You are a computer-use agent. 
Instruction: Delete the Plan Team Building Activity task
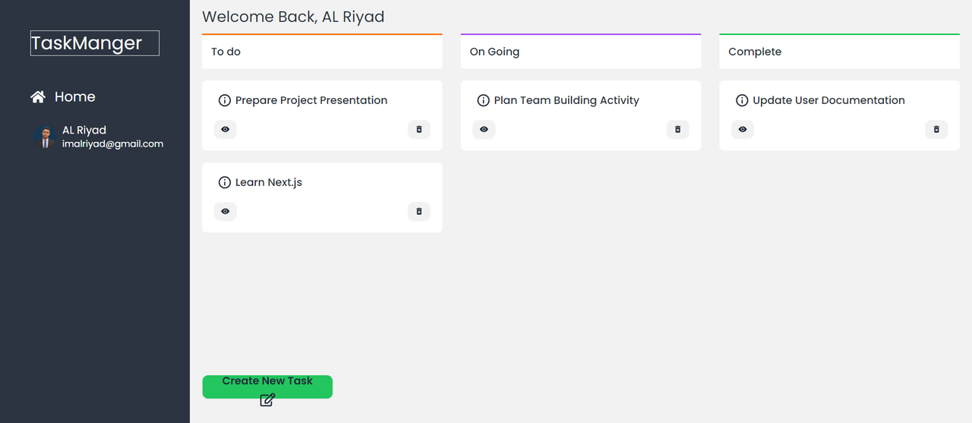tap(678, 130)
